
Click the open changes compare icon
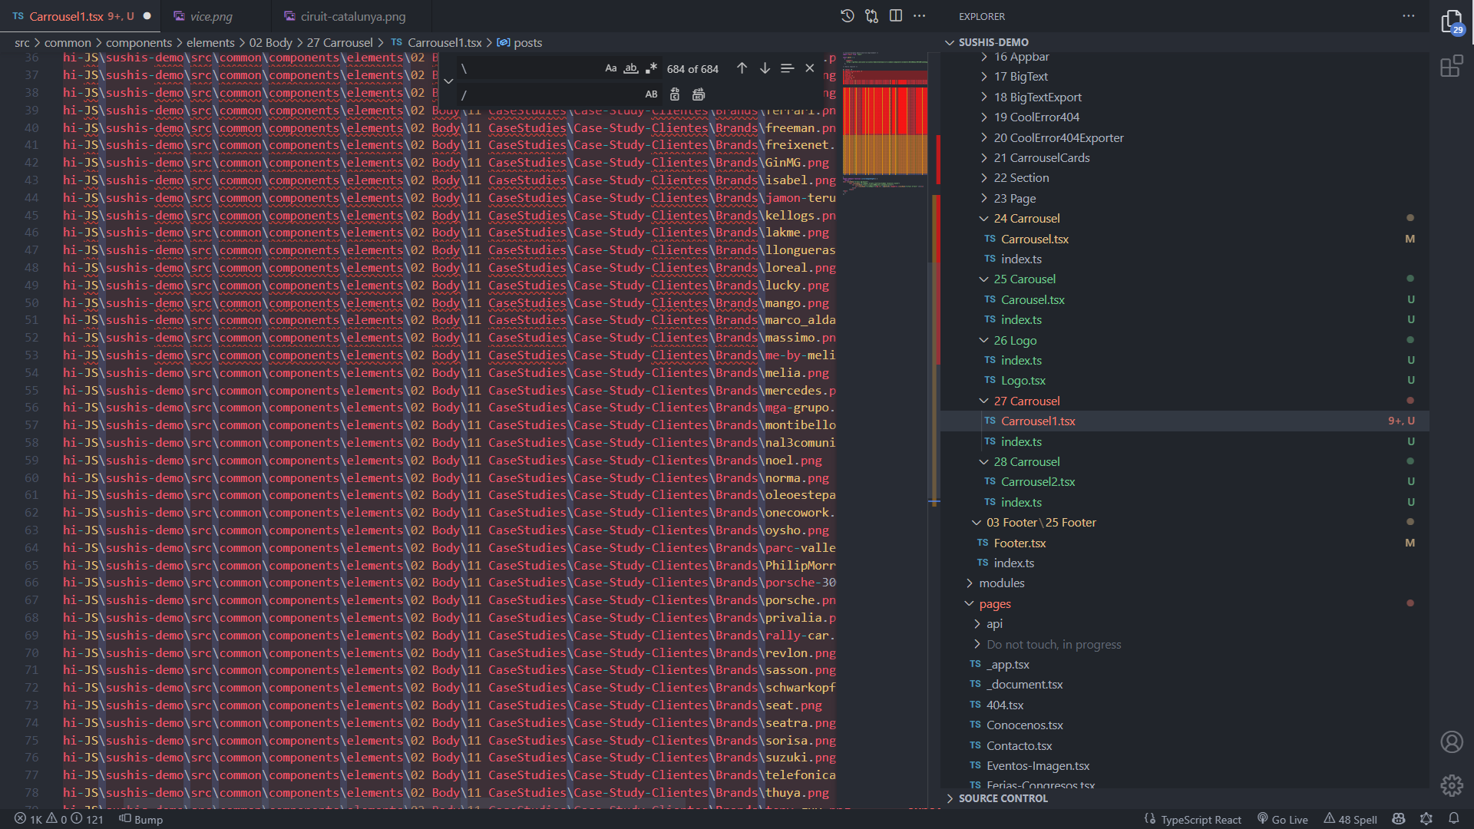(x=871, y=16)
